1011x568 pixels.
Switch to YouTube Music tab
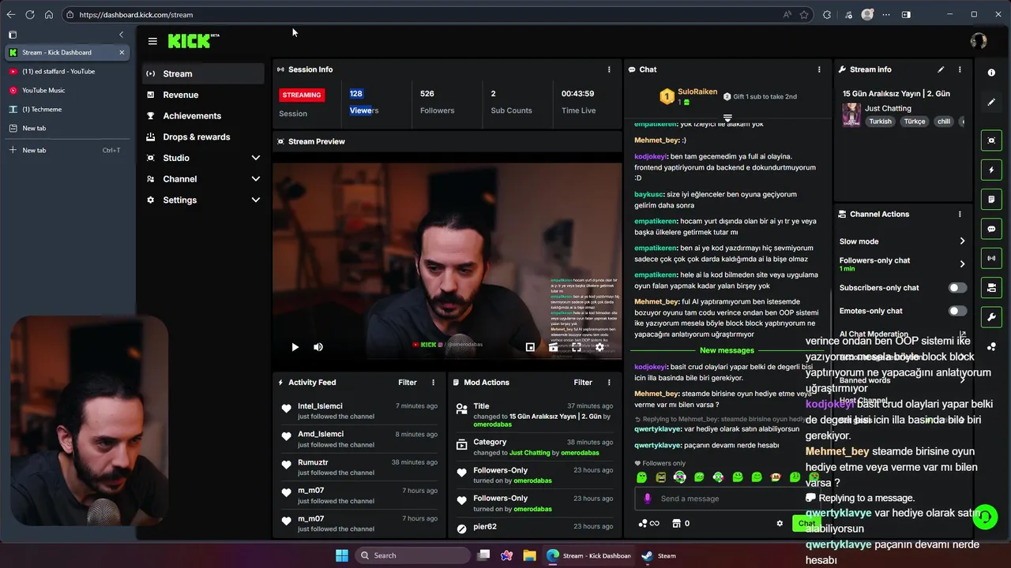click(66, 90)
